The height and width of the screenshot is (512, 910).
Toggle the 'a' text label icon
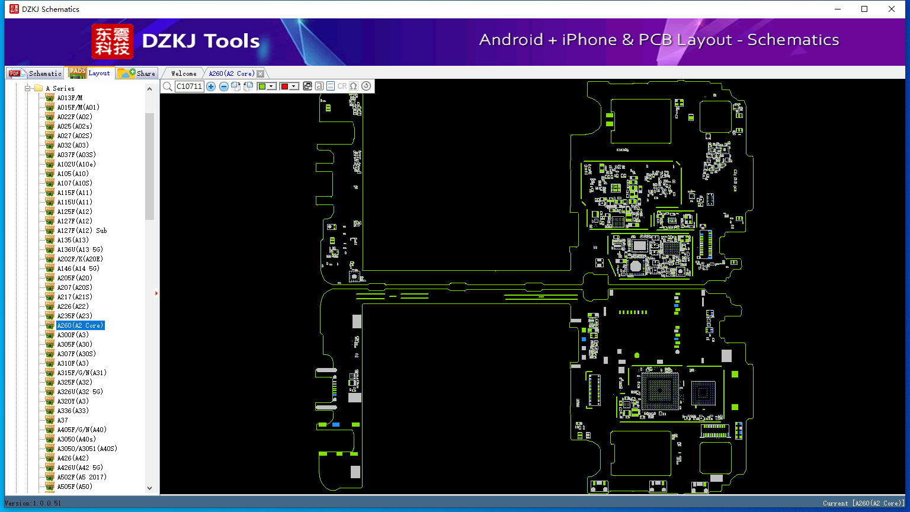(x=319, y=87)
